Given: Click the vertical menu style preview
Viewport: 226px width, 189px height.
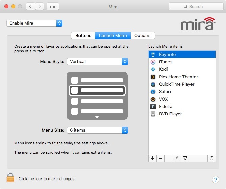Looking at the screenshot, I should click(97, 96).
